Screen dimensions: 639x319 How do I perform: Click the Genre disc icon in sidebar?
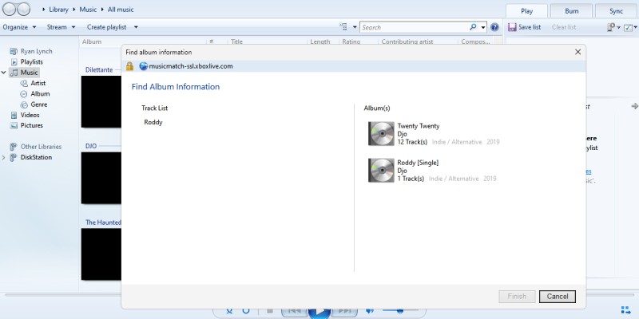point(24,104)
